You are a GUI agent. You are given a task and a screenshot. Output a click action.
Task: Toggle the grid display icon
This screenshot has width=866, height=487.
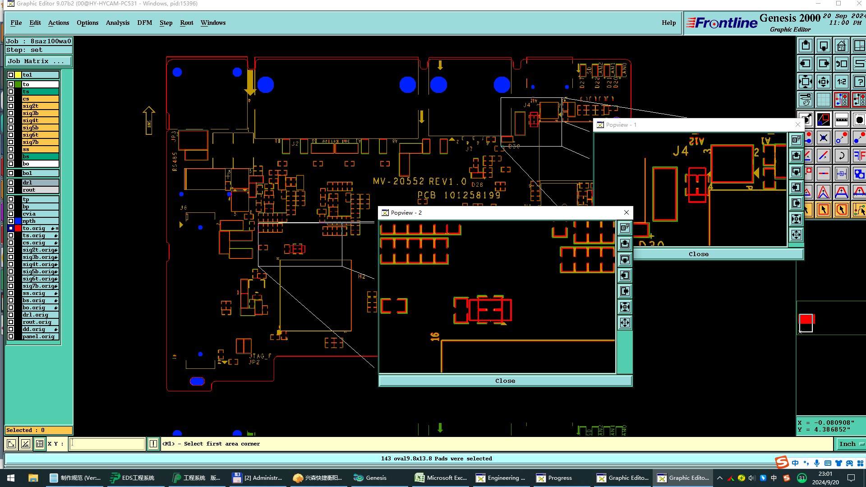[x=824, y=100]
